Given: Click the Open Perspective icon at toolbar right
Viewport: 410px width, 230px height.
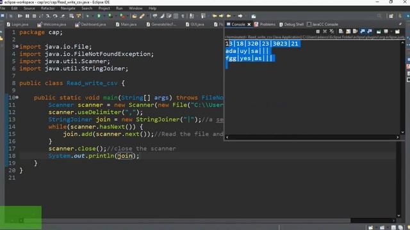Looking at the screenshot, I should coord(391,16).
